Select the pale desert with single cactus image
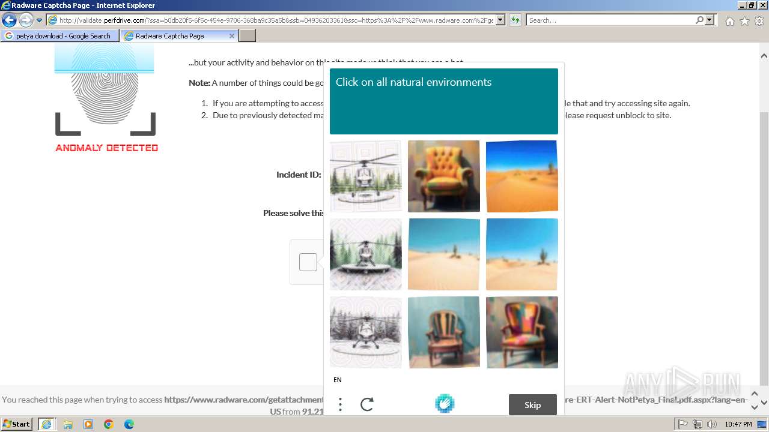The image size is (769, 432). click(x=444, y=254)
